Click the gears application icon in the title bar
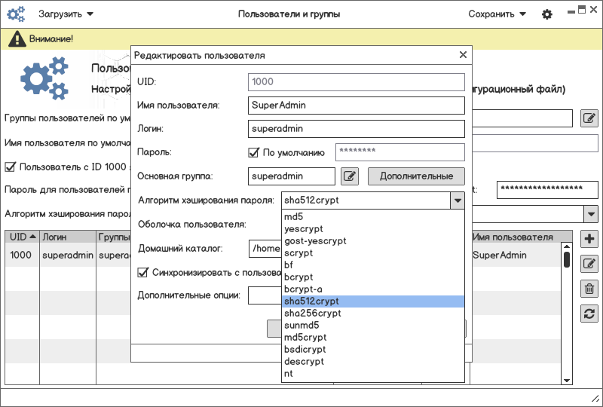The width and height of the screenshot is (603, 407). click(16, 14)
